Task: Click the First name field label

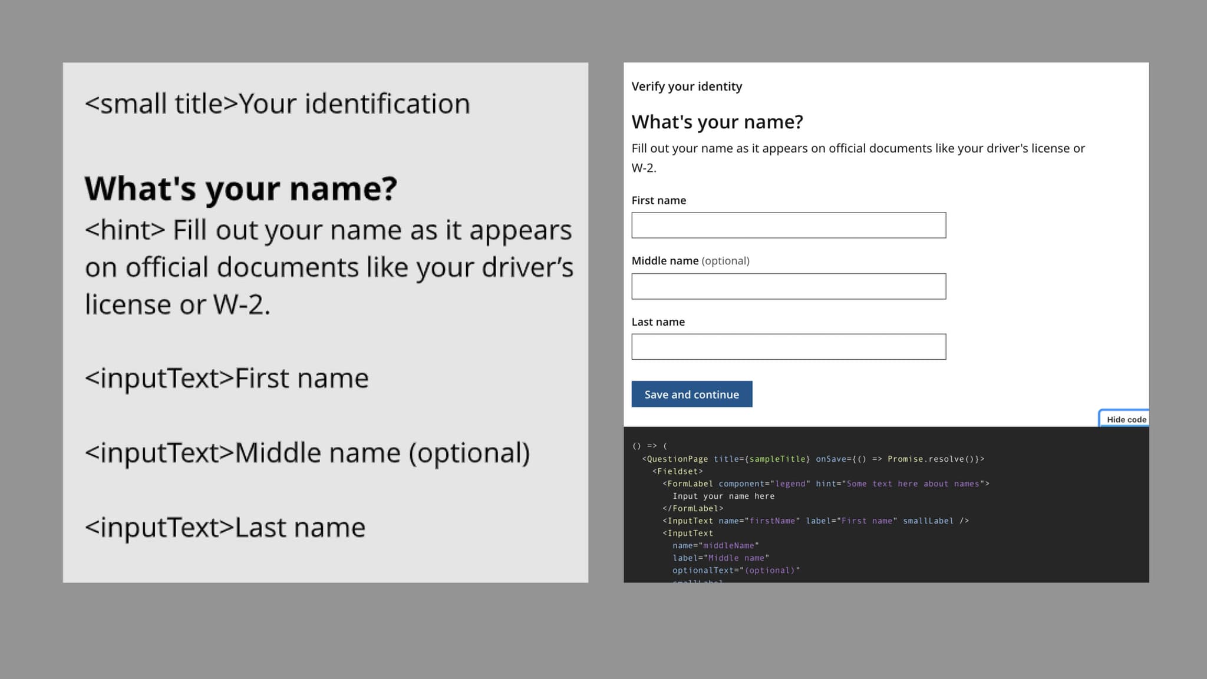Action: (x=658, y=200)
